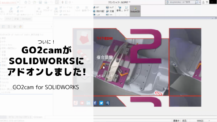The image size is (217, 122).
Task: Click the red ワイヤEDM label
Action: tap(105, 38)
